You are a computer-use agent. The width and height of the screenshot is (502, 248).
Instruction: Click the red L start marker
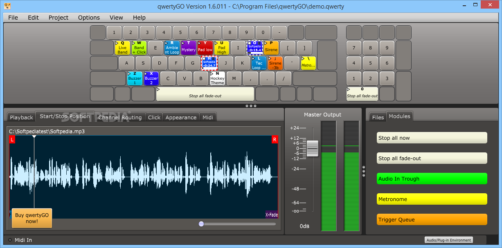pos(12,140)
